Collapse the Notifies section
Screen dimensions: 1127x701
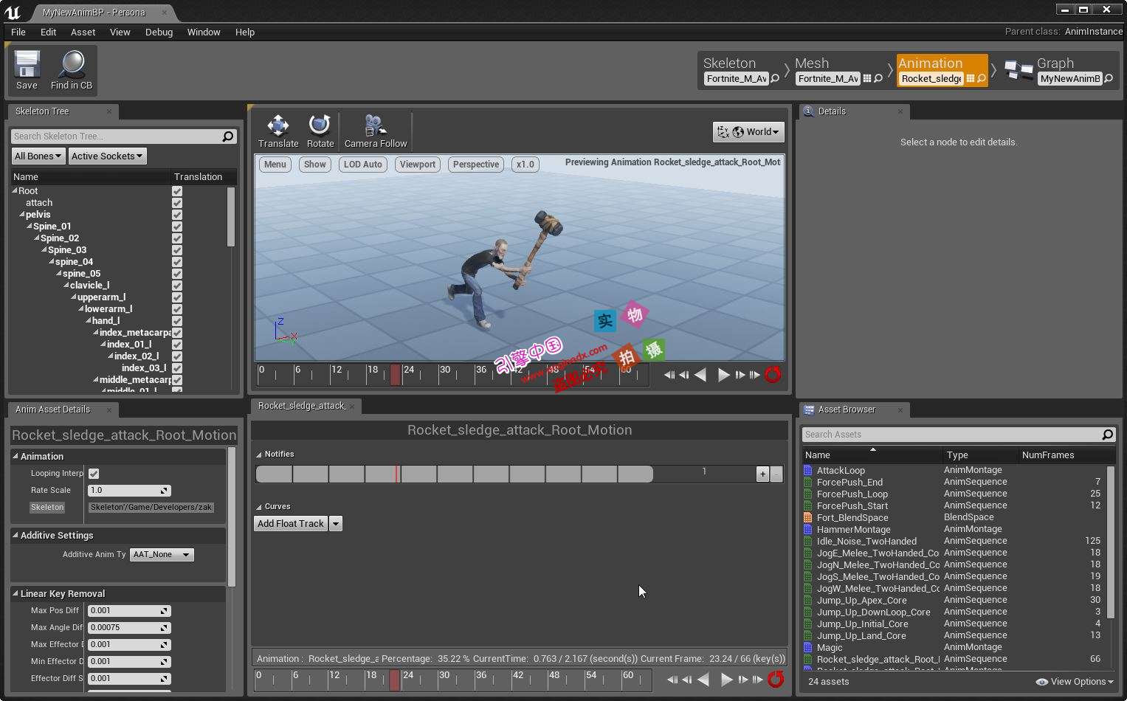pos(259,455)
